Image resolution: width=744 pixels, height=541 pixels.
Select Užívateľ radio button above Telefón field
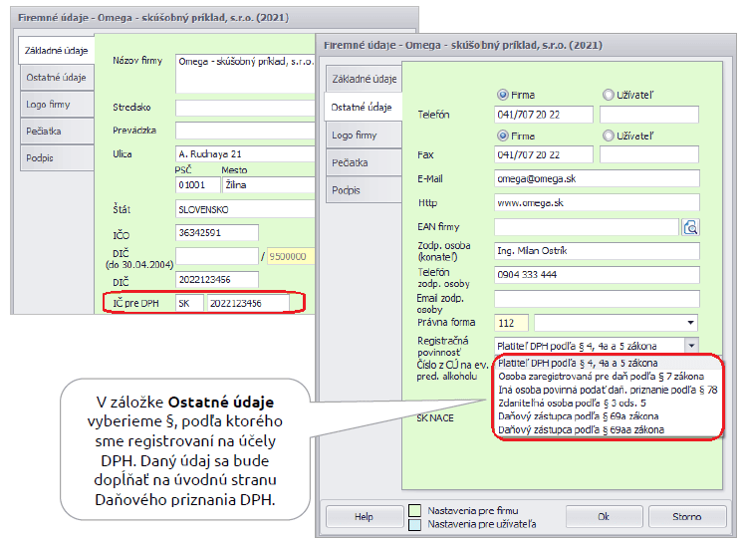click(609, 95)
